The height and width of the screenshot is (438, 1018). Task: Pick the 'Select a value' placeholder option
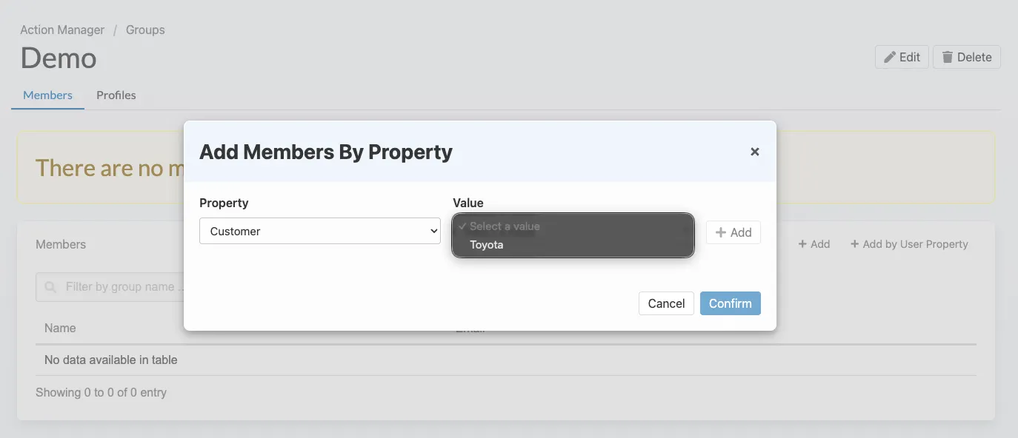[505, 226]
